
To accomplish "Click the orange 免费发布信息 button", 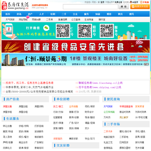I will pos(140,7).
